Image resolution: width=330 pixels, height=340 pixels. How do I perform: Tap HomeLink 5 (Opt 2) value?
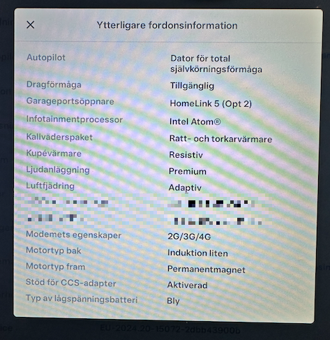(x=211, y=103)
